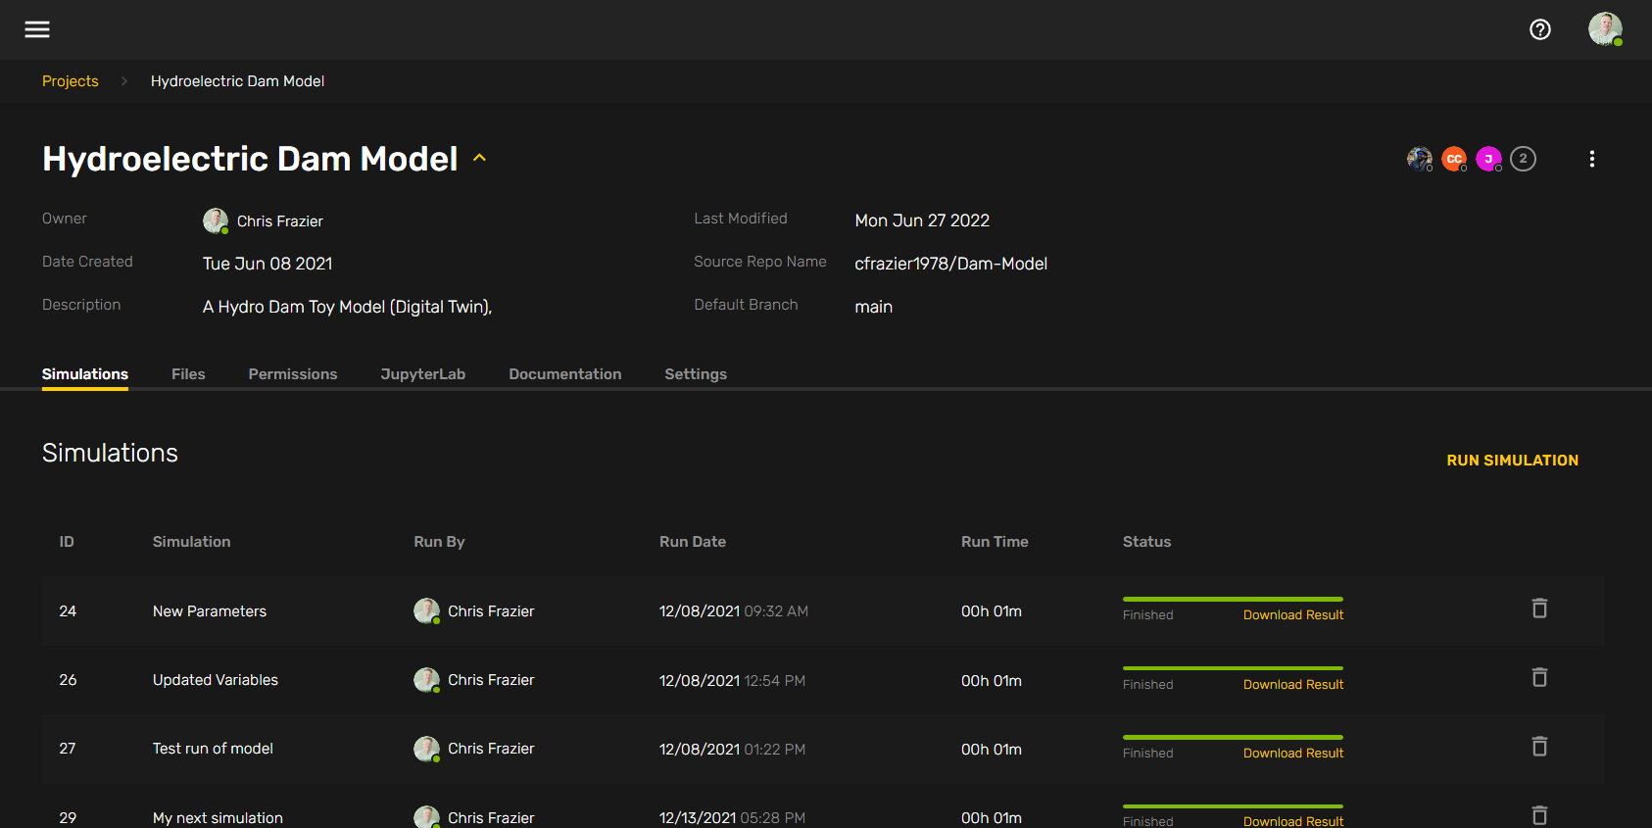This screenshot has width=1652, height=828.
Task: Click the finished progress bar of simulation 26
Action: coord(1233,668)
